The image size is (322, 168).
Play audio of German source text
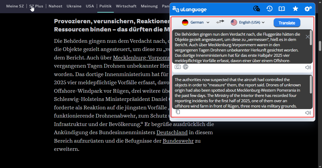tap(308, 67)
